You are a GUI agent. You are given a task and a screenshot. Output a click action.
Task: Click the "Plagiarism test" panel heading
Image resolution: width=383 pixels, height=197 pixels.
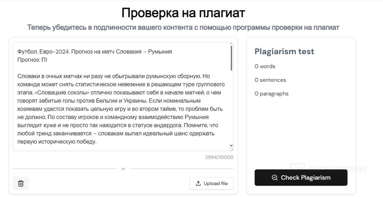click(284, 51)
